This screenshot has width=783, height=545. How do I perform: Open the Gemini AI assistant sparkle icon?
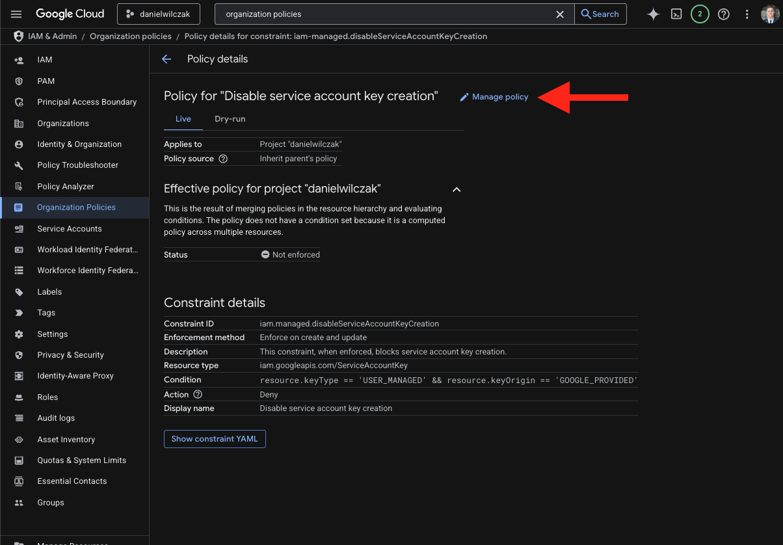[653, 14]
